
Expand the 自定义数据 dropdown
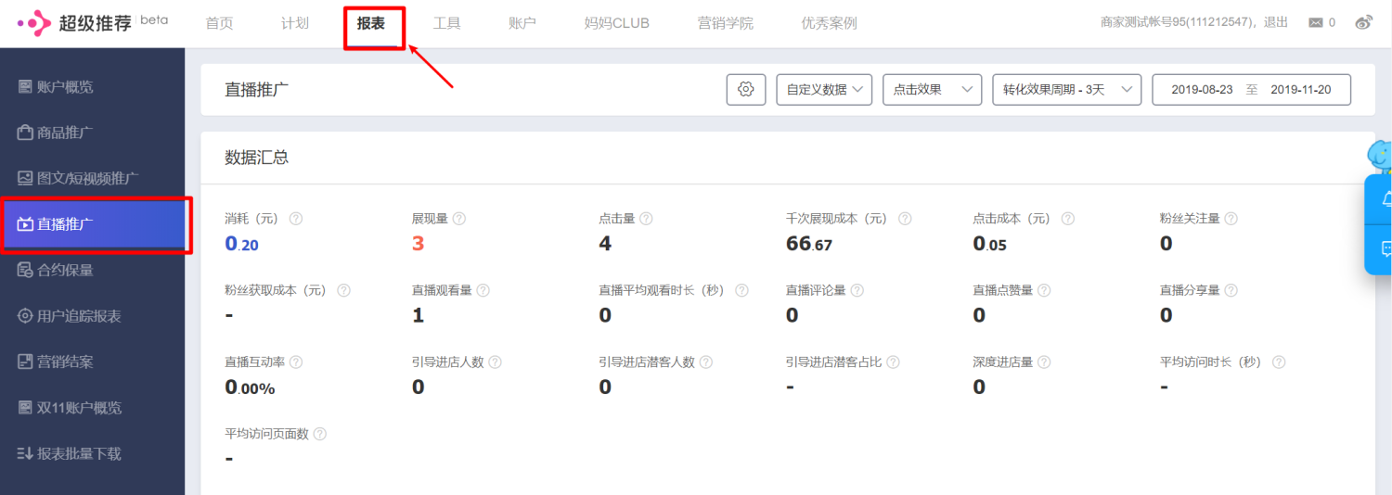(824, 89)
